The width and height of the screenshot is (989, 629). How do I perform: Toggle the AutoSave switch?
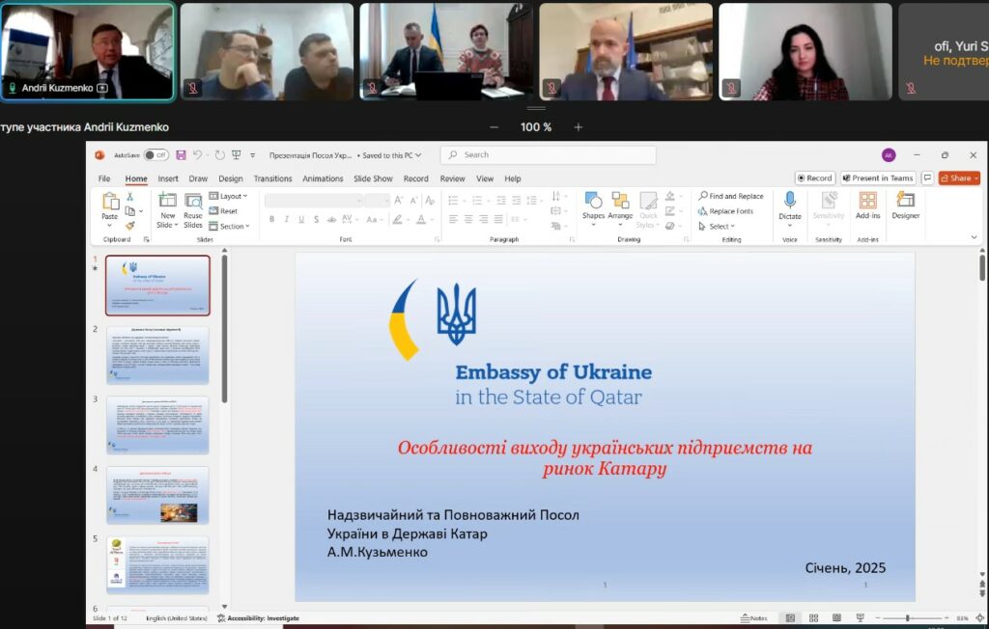pyautogui.click(x=155, y=154)
